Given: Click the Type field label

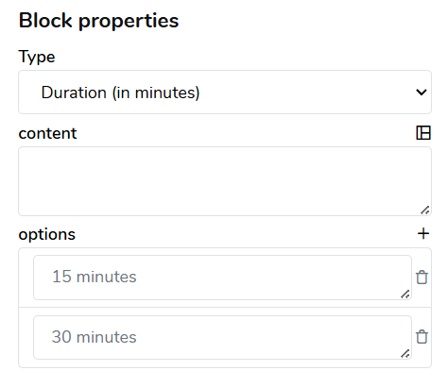Looking at the screenshot, I should pyautogui.click(x=37, y=58).
